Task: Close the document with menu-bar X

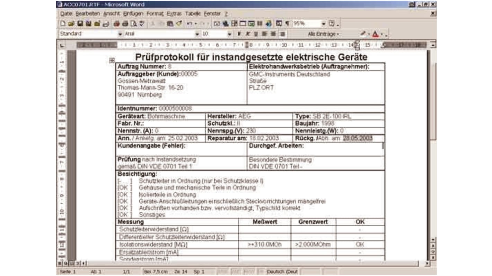Action: [x=433, y=14]
